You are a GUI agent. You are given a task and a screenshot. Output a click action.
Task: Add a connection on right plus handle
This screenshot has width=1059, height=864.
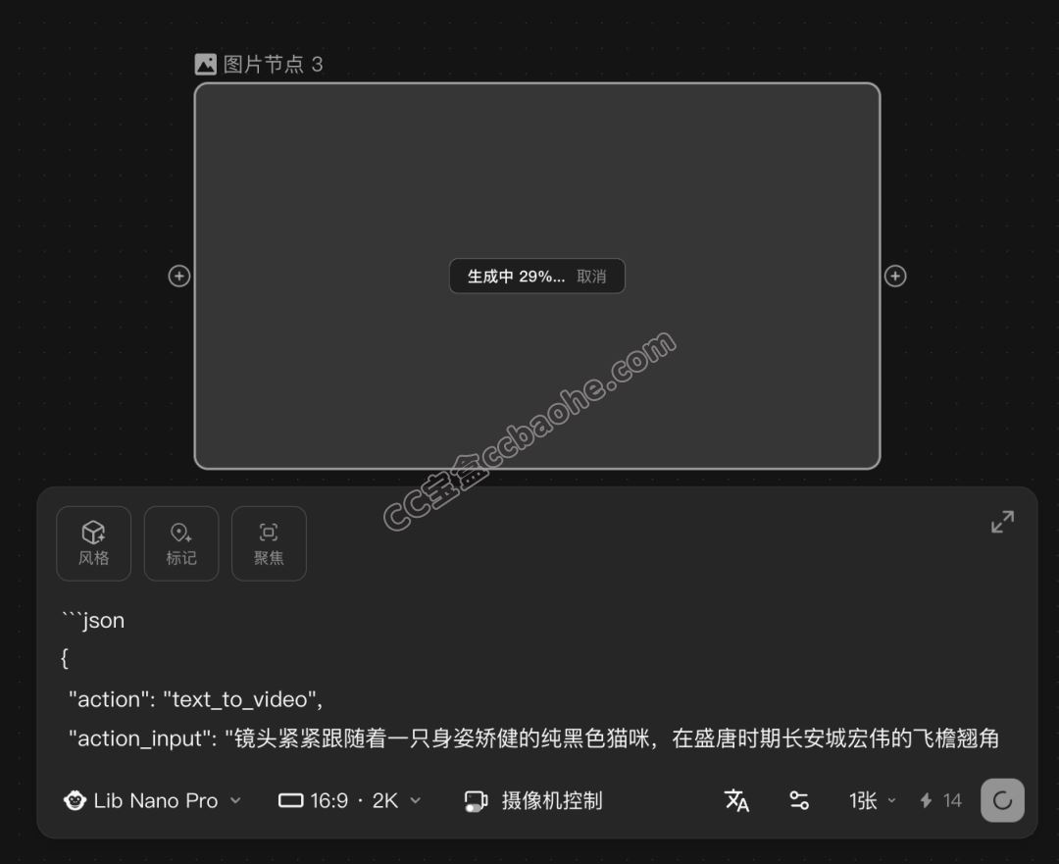pos(895,276)
